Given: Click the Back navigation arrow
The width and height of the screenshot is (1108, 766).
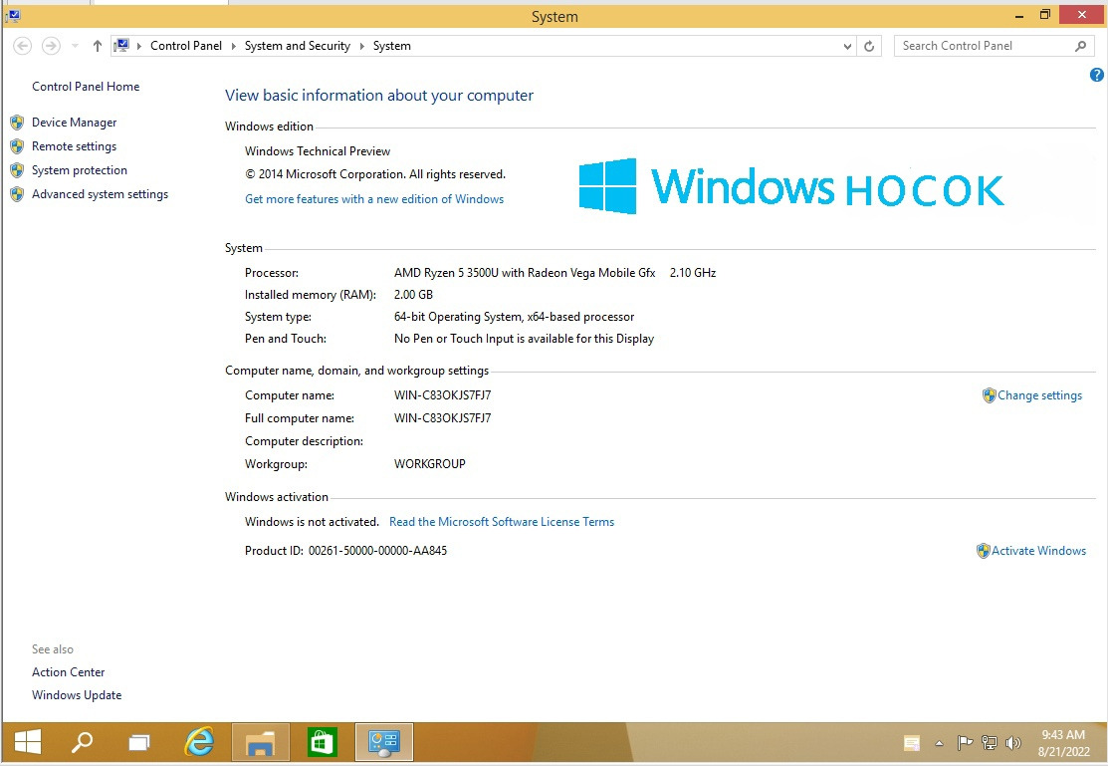Looking at the screenshot, I should click(x=23, y=46).
